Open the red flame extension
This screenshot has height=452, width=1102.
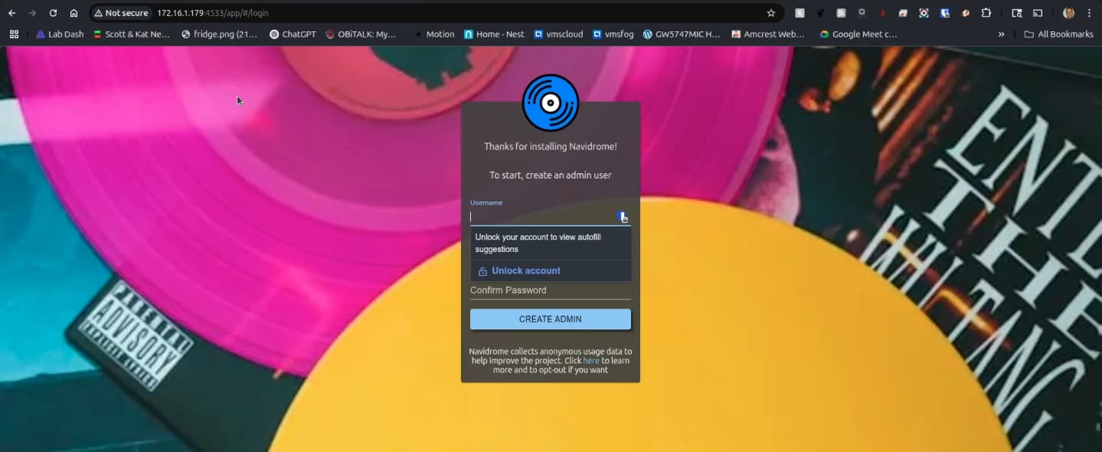pyautogui.click(x=882, y=13)
